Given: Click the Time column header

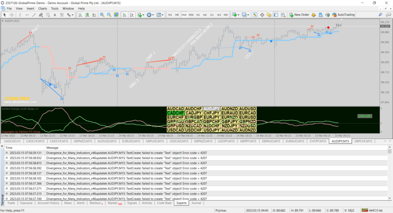Looking at the screenshot, I should pyautogui.click(x=25, y=148).
